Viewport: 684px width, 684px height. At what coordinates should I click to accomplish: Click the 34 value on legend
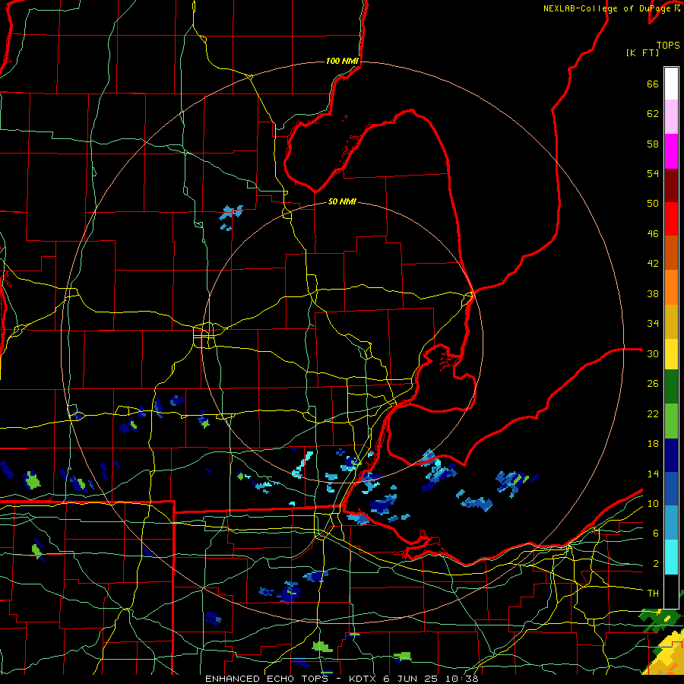tap(653, 324)
